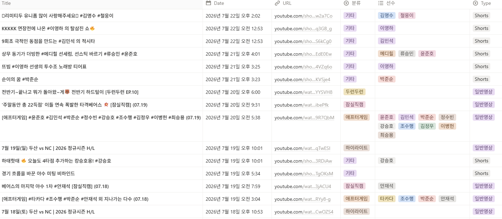Viewport: 502px width, 219px height.
Task: Click date '2026년 7월 19일 오후 5:34'
Action: [233, 174]
